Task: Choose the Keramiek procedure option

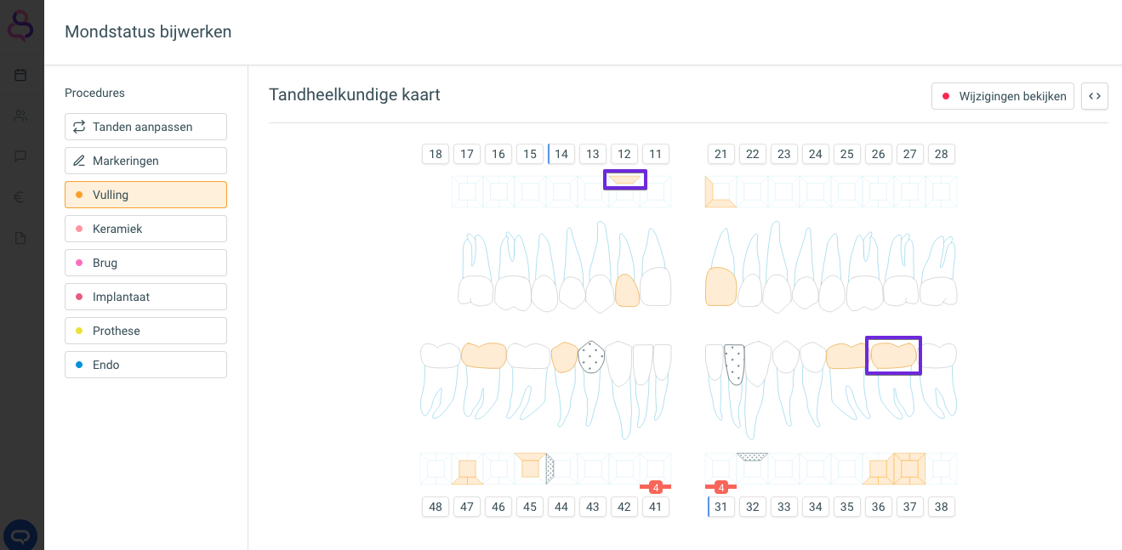Action: pos(145,229)
